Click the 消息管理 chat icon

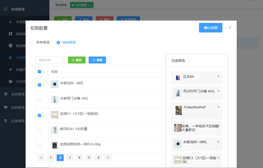pos(6,107)
